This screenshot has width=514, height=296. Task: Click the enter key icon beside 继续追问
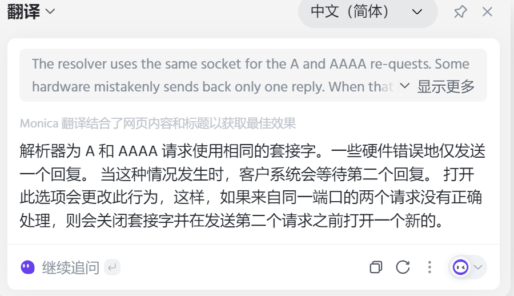pyautogui.click(x=113, y=267)
